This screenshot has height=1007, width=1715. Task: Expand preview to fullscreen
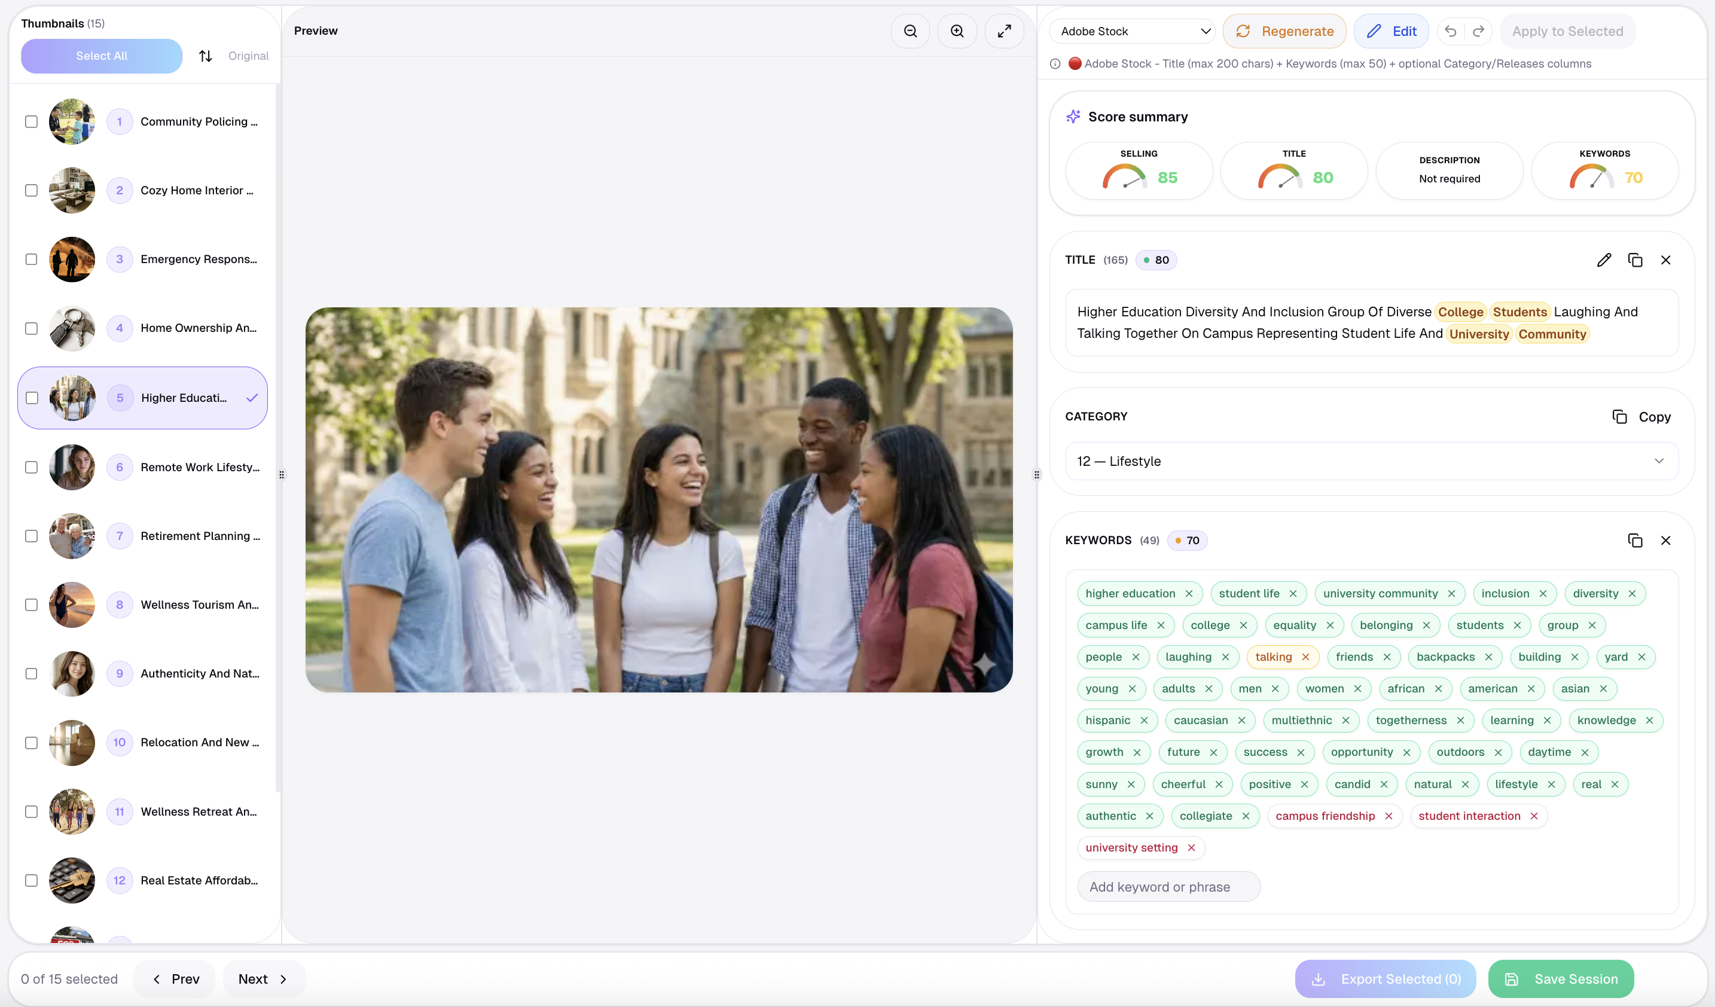[1004, 31]
